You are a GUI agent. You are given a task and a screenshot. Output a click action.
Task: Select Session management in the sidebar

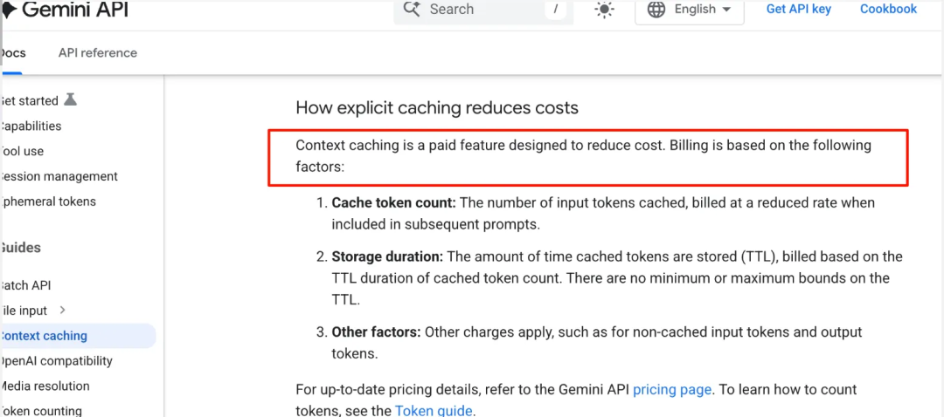tap(59, 176)
